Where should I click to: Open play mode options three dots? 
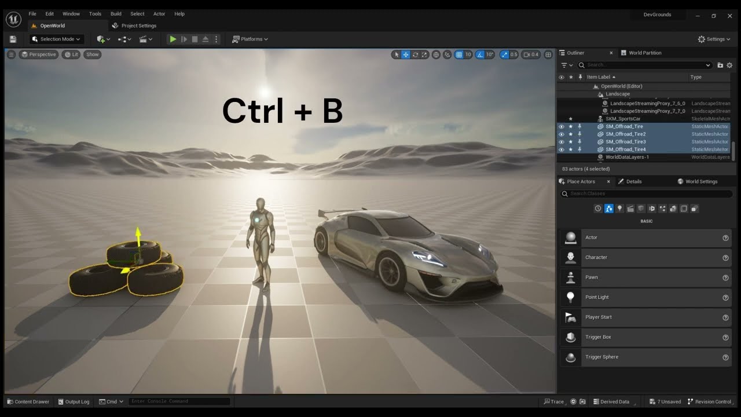[217, 39]
